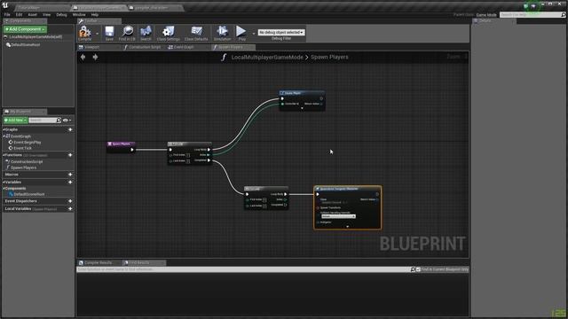This screenshot has width=568, height=319.
Task: Open the Window menu
Action: 79,15
